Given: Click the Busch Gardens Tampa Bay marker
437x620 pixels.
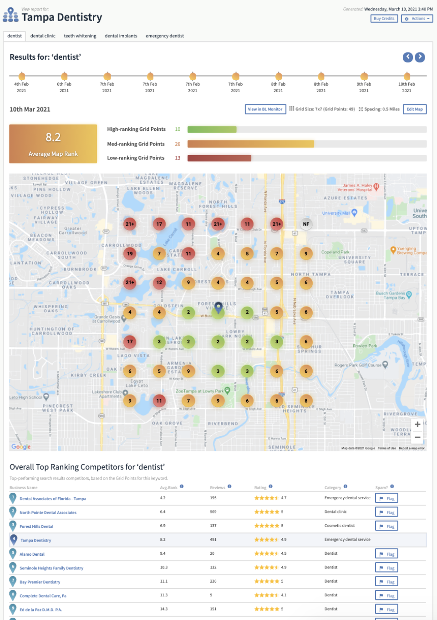Looking at the screenshot, I should click(409, 294).
